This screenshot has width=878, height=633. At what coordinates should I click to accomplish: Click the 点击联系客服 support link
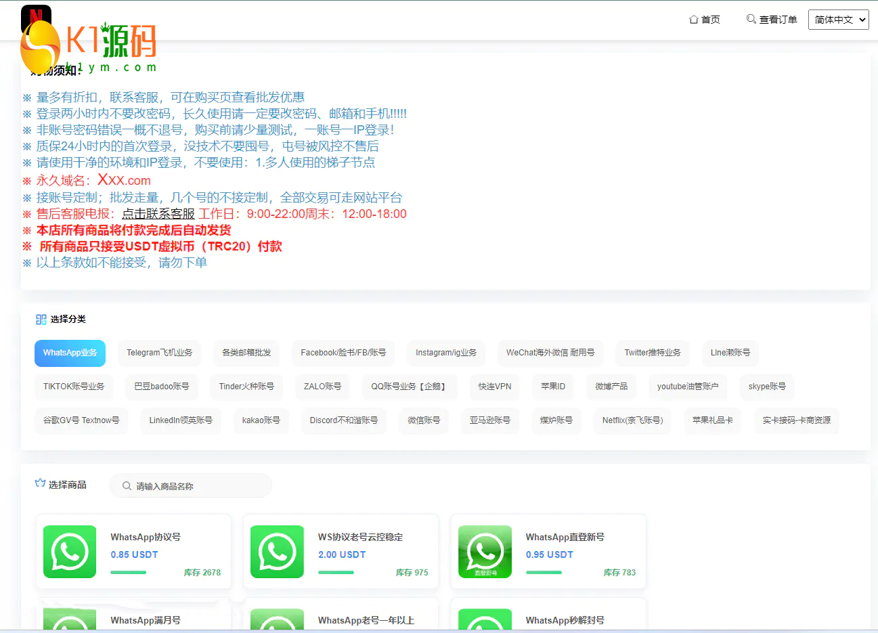click(158, 214)
